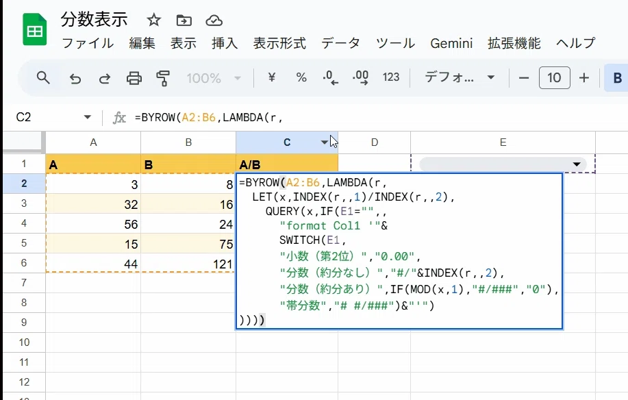Select cell C1 labeled A/B
628x400 pixels.
click(x=287, y=164)
